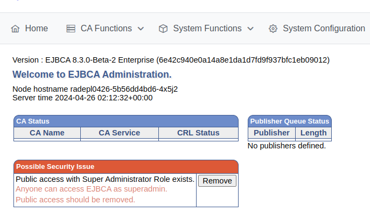Click the Publisher column header

coord(271,133)
